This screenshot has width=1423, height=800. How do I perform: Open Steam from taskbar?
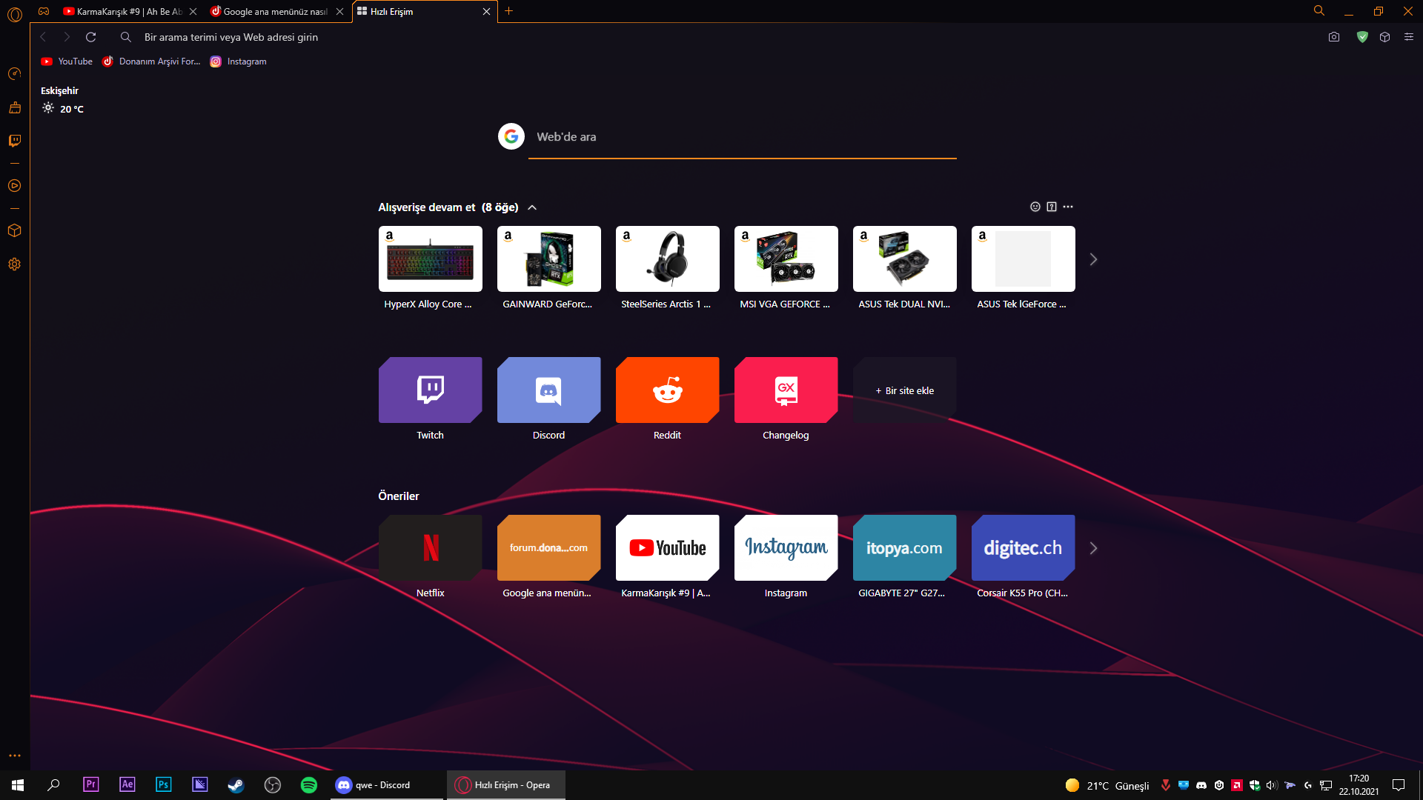pyautogui.click(x=236, y=784)
